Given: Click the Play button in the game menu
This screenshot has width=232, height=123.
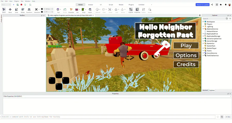Looking at the screenshot, I should click(186, 46).
